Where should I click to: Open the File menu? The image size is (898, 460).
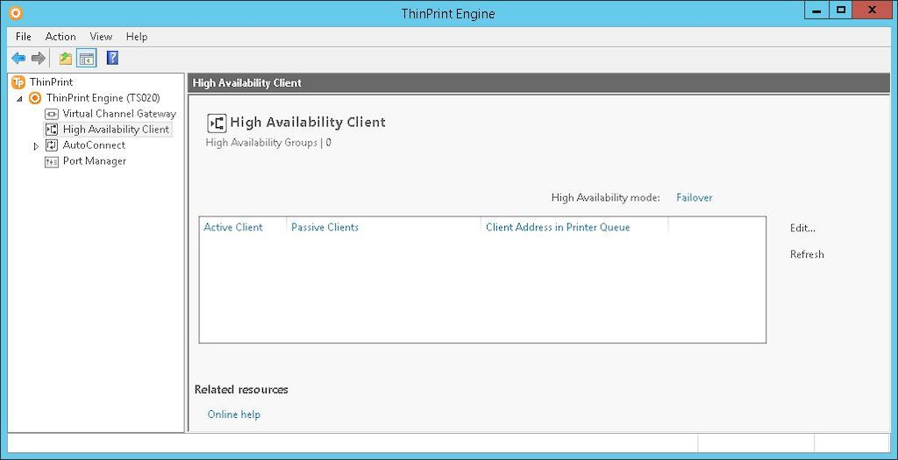pos(24,37)
